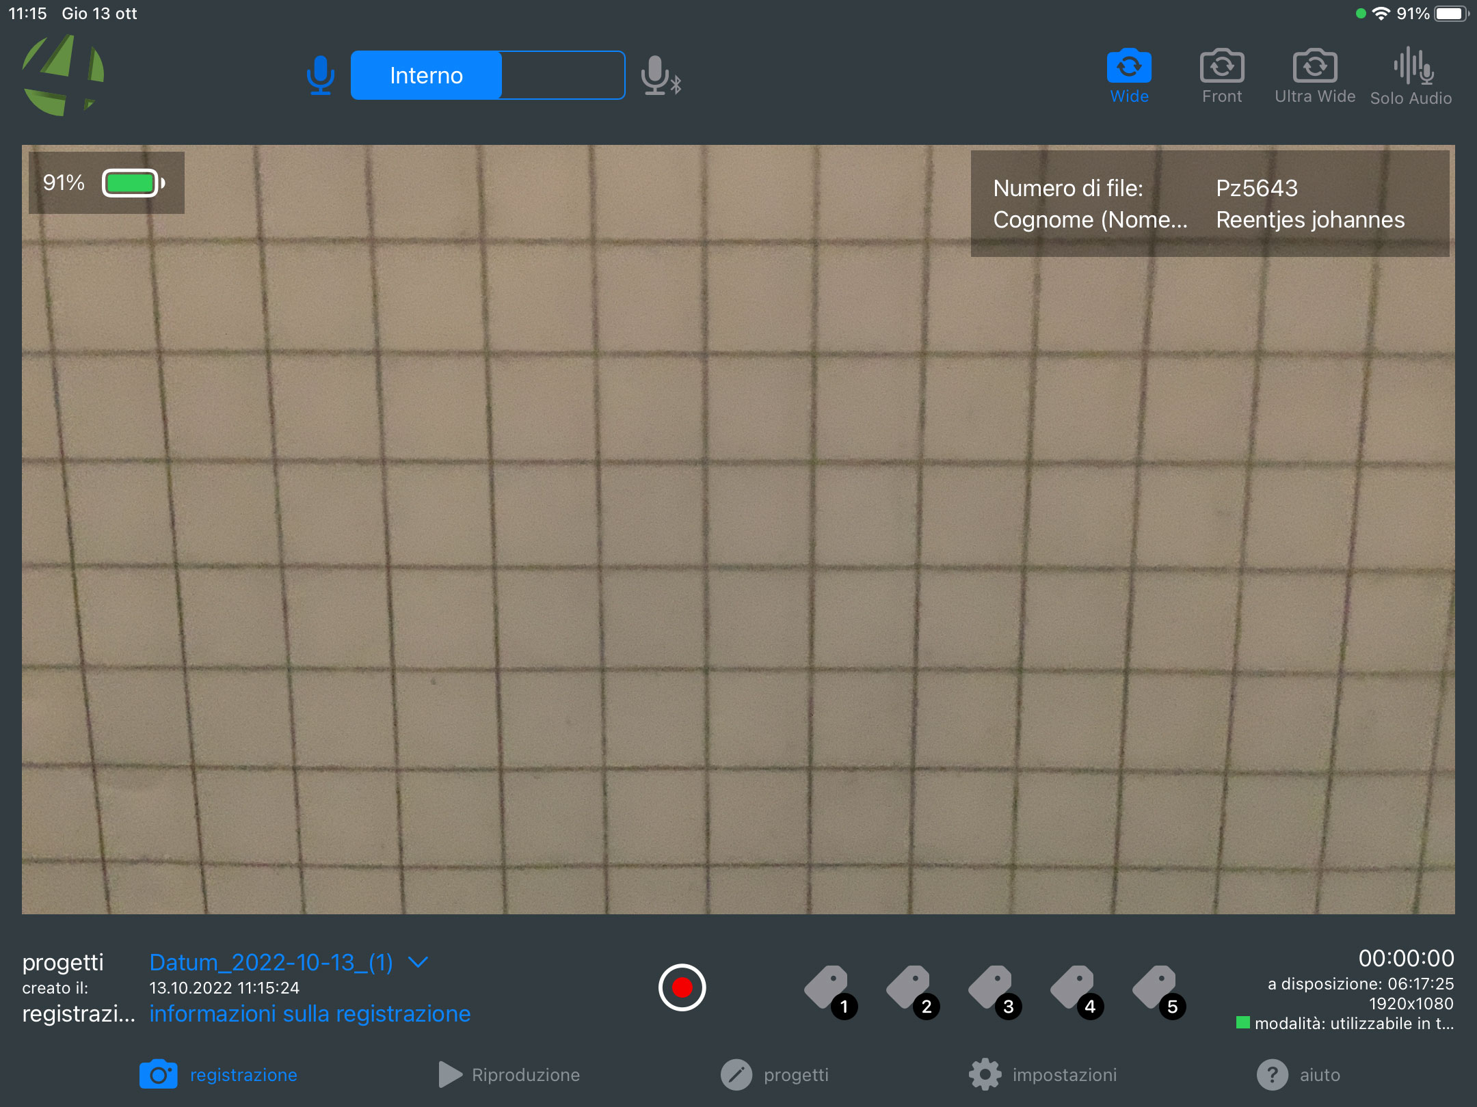
Task: Tap the camera preview image
Action: (x=738, y=530)
